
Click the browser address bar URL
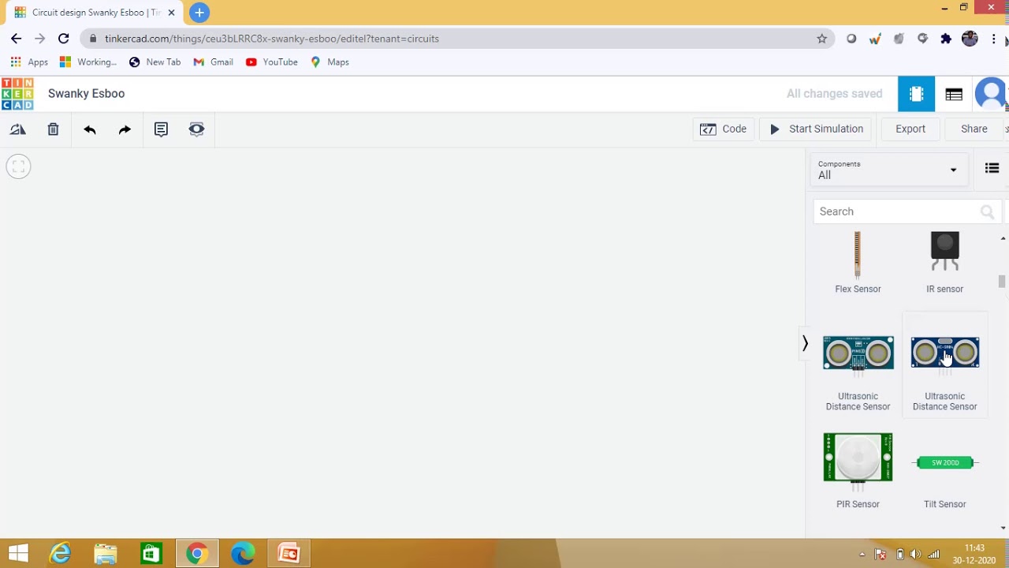[271, 39]
